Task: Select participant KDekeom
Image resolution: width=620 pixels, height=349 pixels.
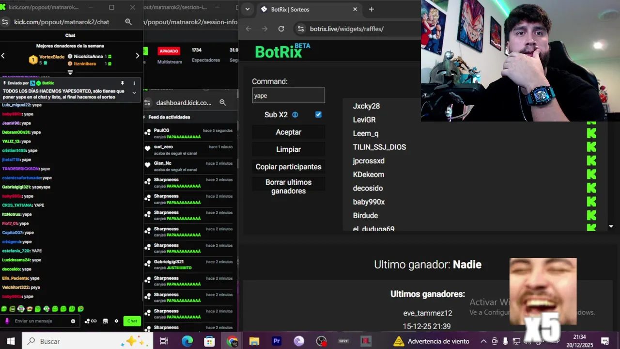Action: pos(368,174)
